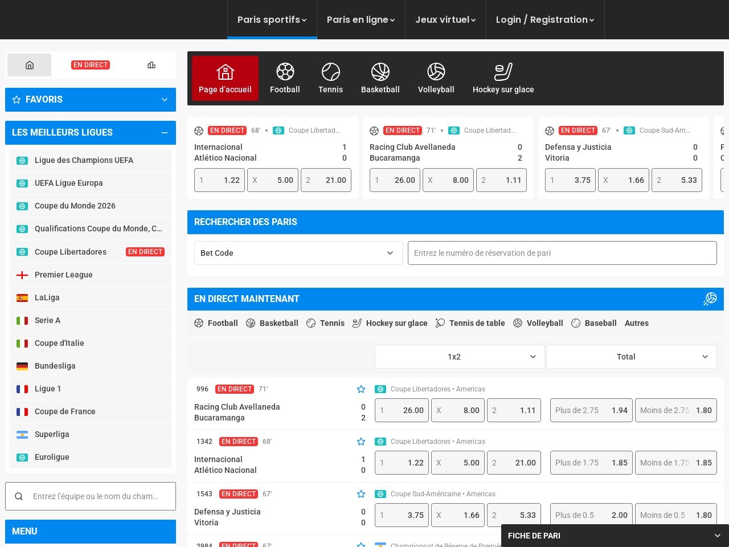
Task: Go to Page d'accueil house icon
Action: click(x=225, y=78)
